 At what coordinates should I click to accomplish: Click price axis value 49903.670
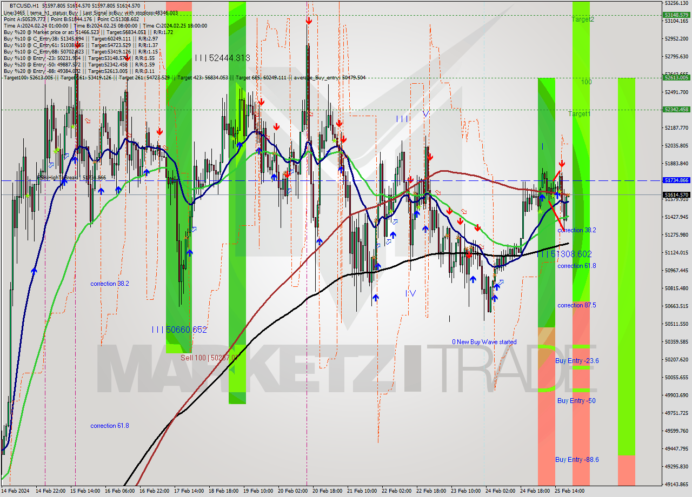click(676, 395)
